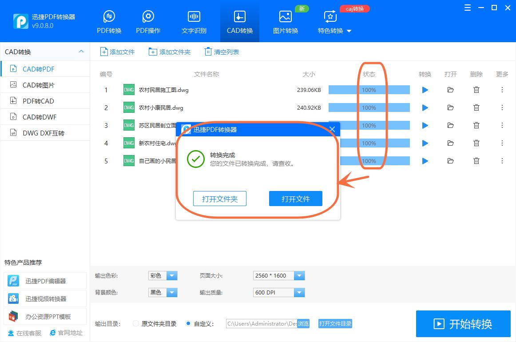Click progress bar of 农村民居施工图.dwg
Image resolution: width=516 pixels, height=342 pixels.
[369, 90]
